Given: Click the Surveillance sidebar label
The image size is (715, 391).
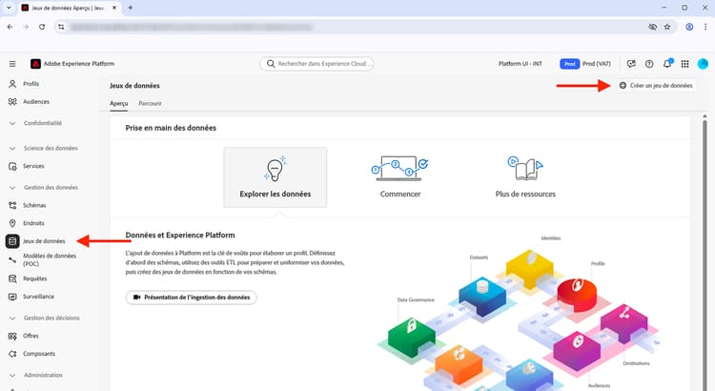Looking at the screenshot, I should pos(39,297).
